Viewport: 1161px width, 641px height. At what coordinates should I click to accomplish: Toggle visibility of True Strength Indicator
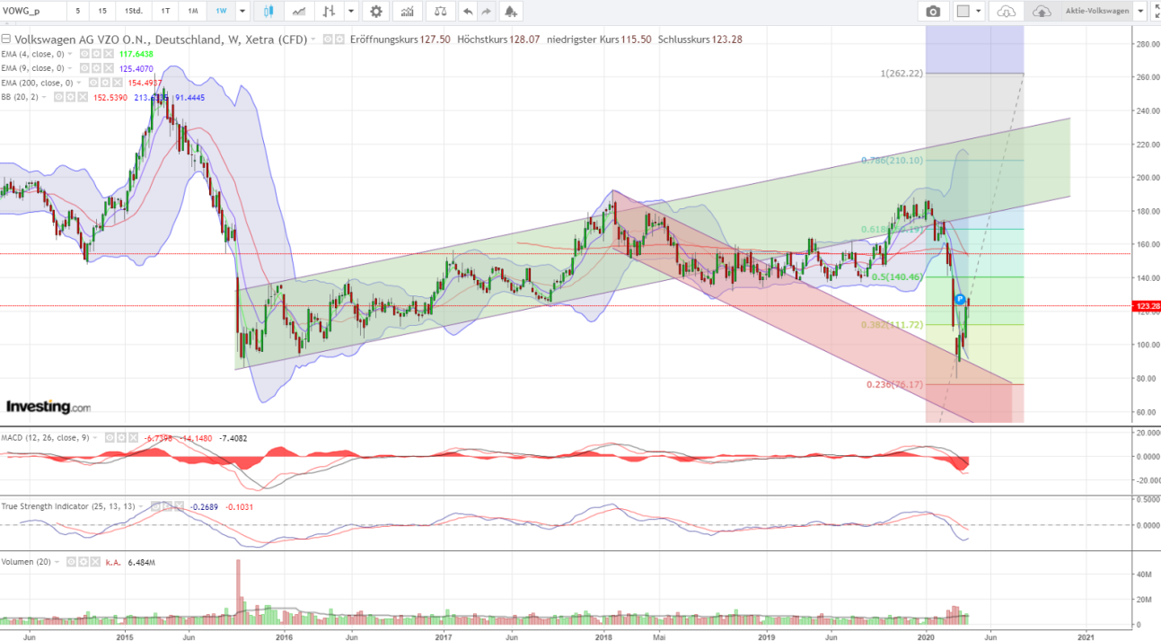(155, 506)
